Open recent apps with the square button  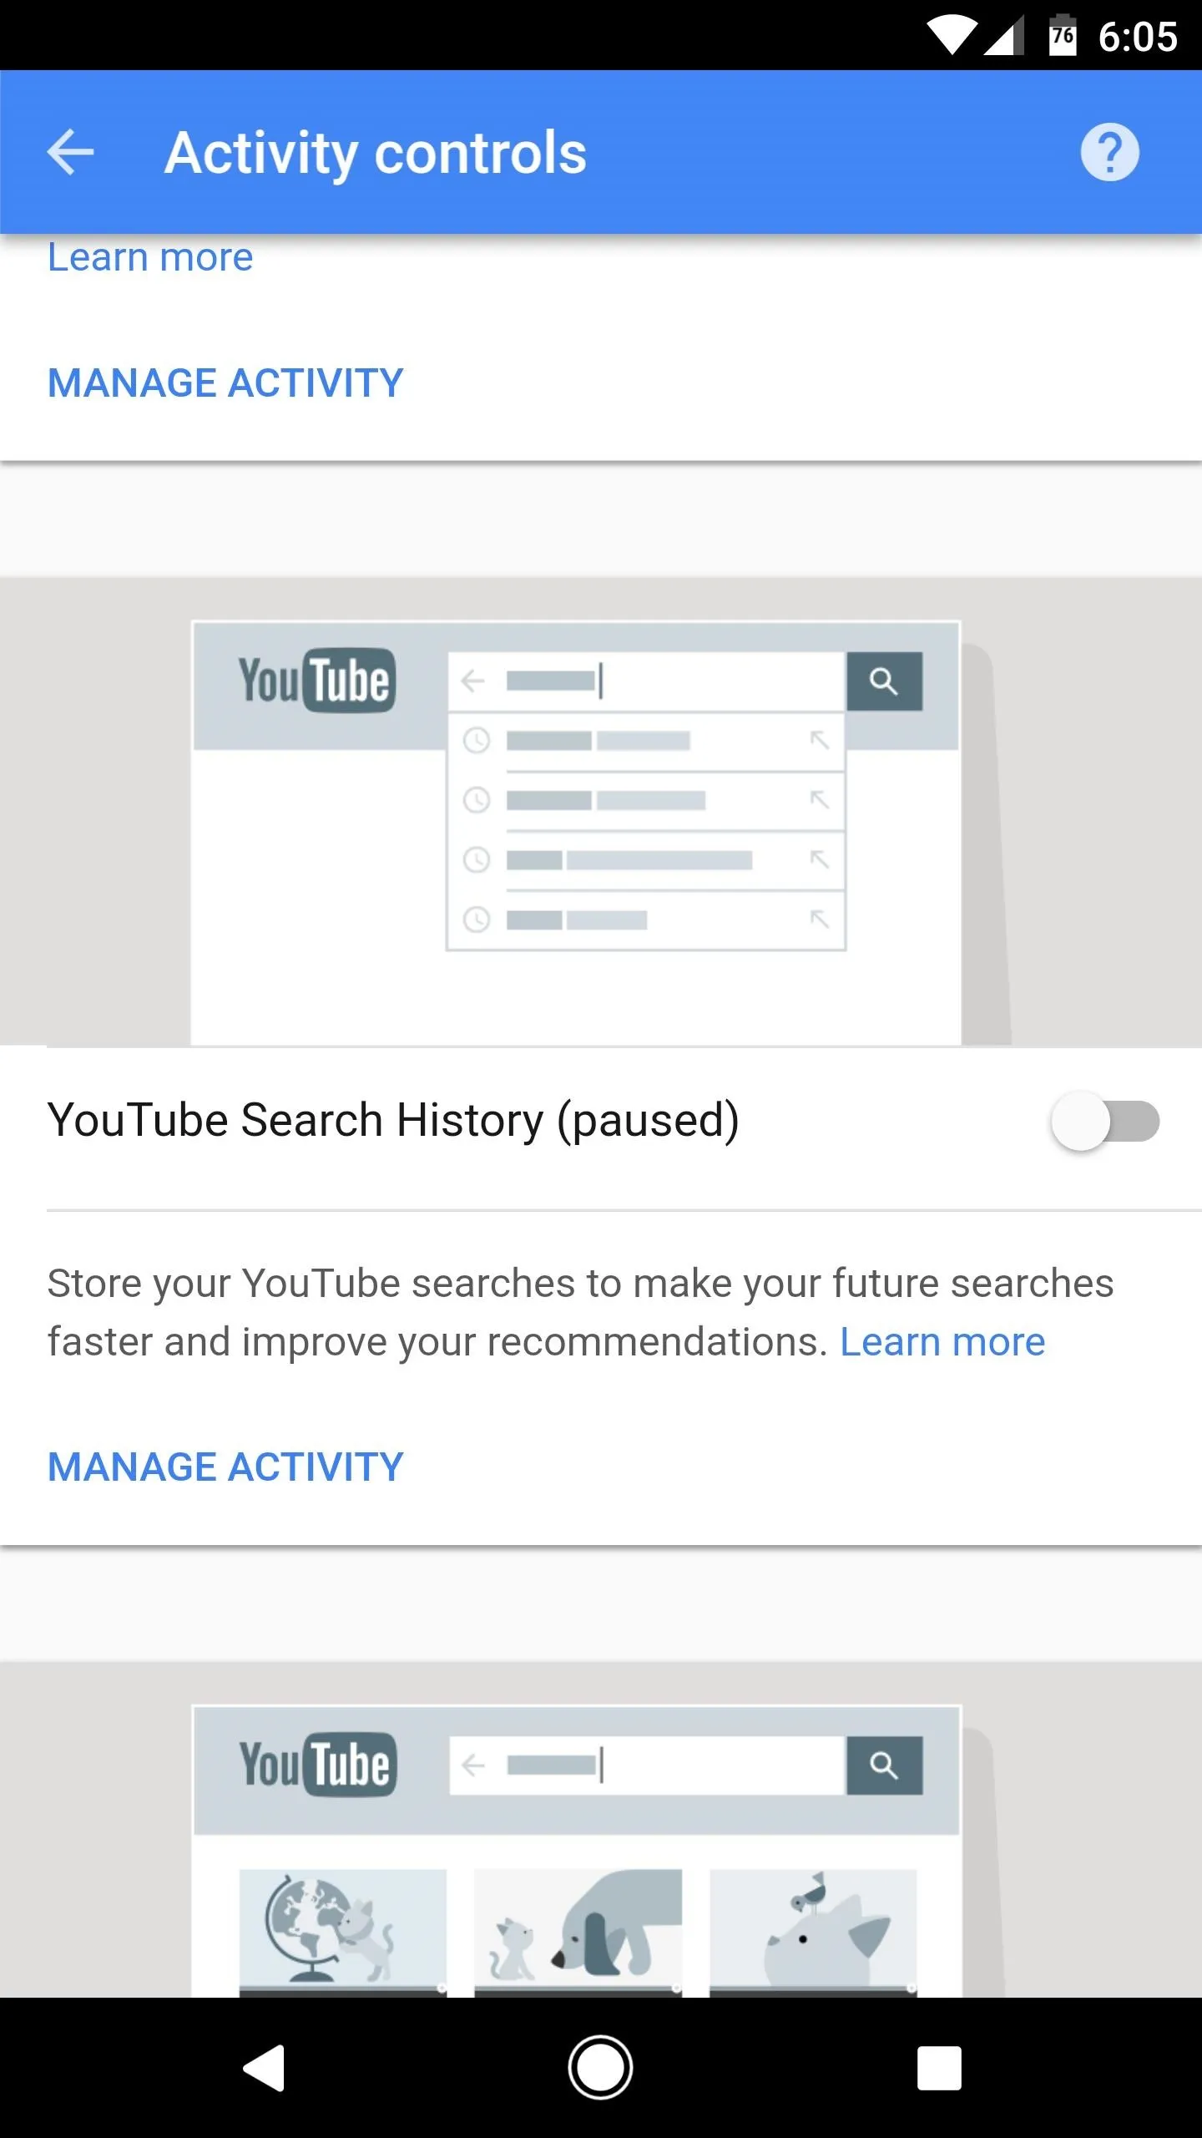tap(939, 2068)
